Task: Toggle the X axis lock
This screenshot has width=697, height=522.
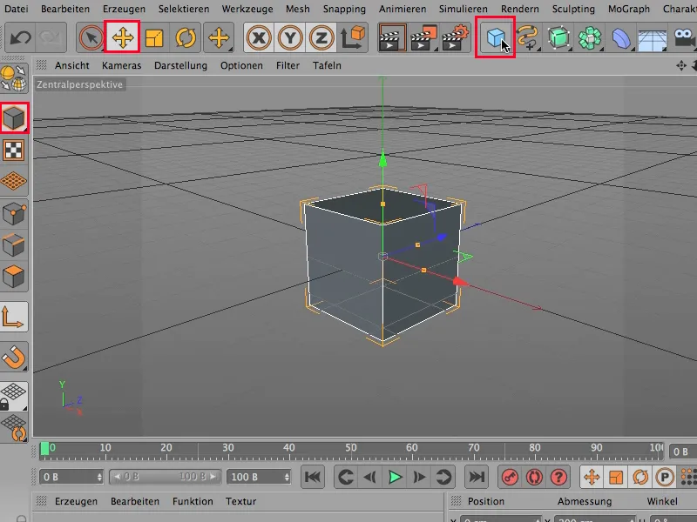Action: 259,38
